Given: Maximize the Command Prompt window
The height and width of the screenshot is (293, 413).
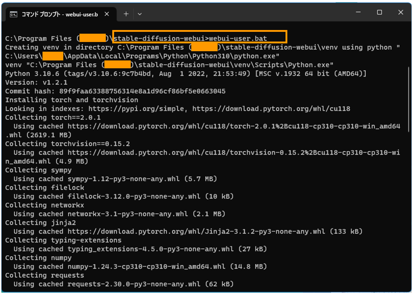Looking at the screenshot, I should (380, 12).
